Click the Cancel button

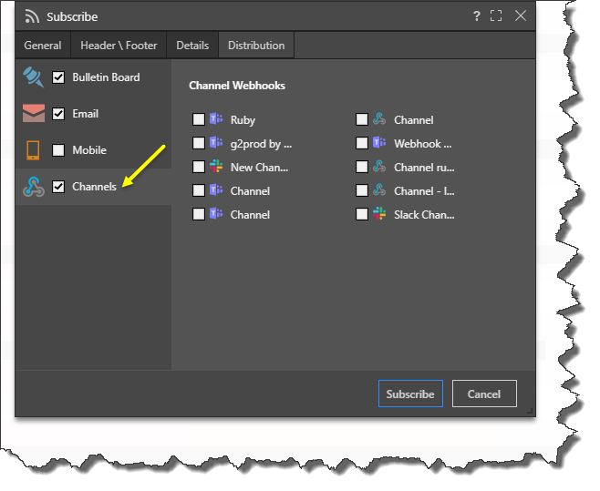[484, 394]
